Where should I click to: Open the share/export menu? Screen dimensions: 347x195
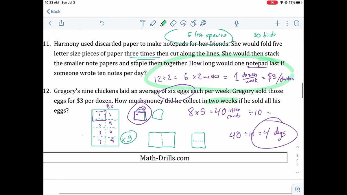coord(61,23)
